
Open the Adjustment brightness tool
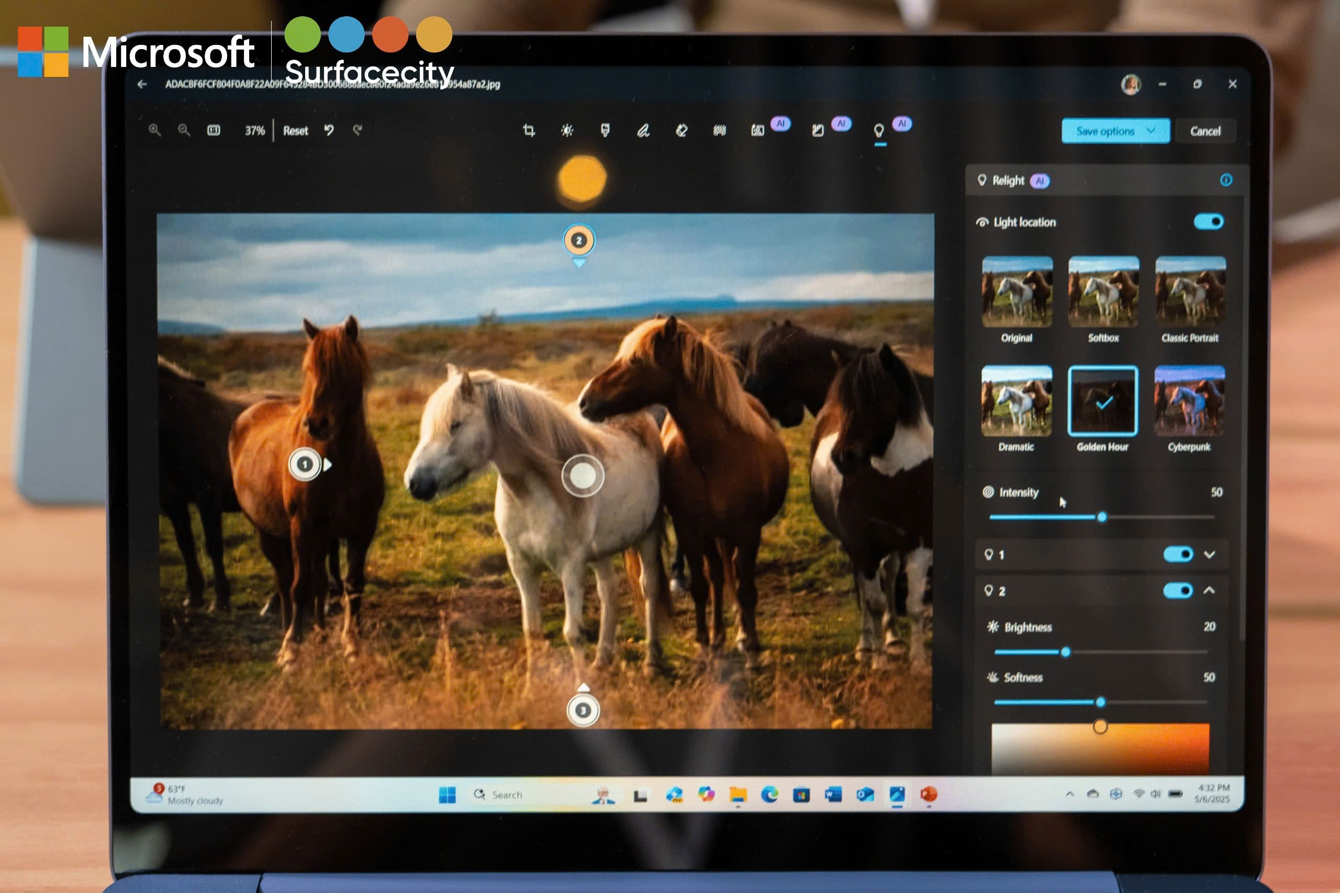567,131
